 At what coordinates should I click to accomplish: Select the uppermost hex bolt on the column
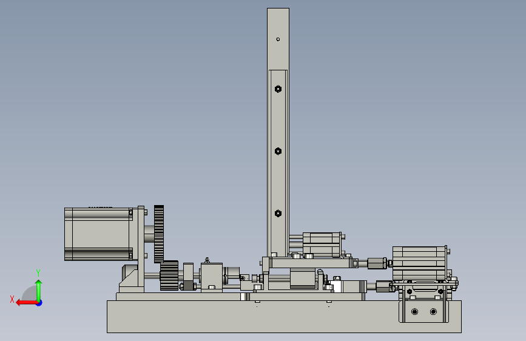[278, 89]
